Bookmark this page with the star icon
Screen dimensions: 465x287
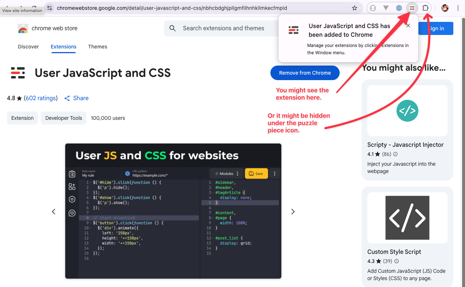pos(355,8)
